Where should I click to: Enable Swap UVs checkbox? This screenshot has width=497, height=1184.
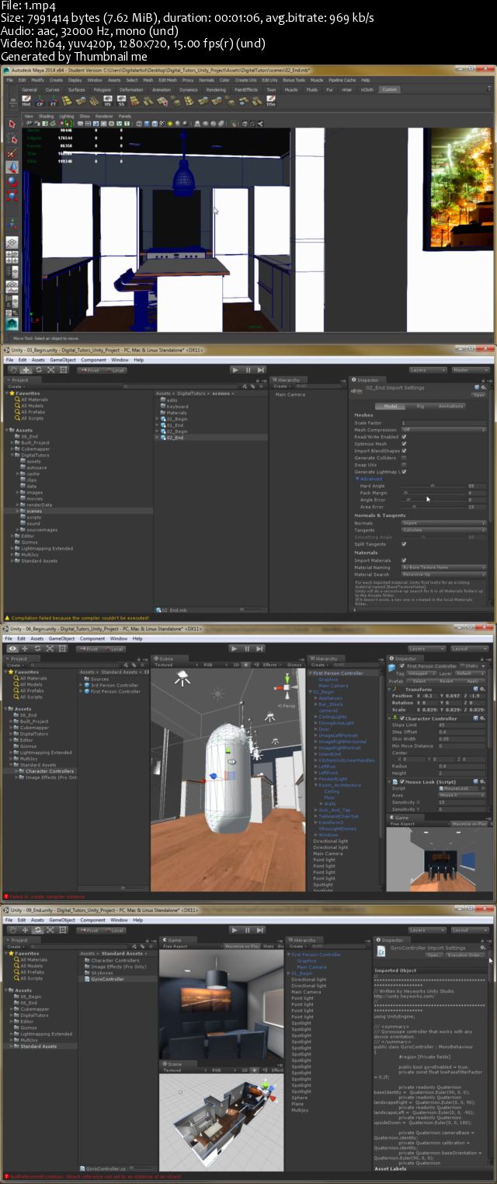click(x=404, y=465)
